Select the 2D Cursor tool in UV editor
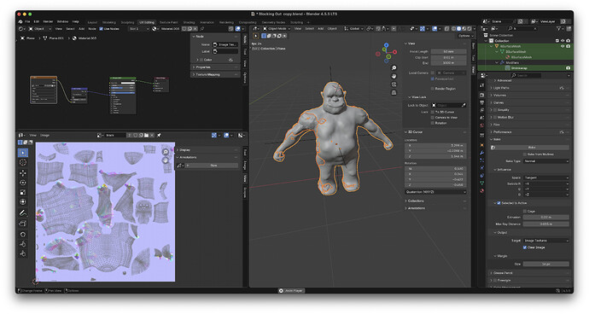 [23, 163]
